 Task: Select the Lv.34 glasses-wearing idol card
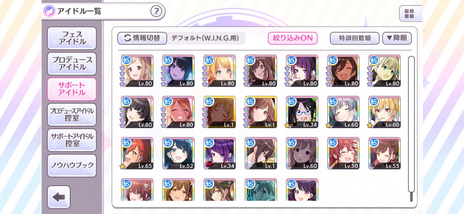pos(302,112)
